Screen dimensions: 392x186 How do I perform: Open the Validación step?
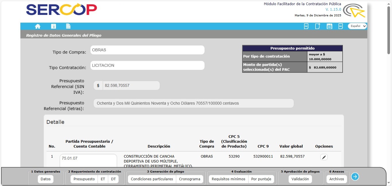click(x=300, y=179)
